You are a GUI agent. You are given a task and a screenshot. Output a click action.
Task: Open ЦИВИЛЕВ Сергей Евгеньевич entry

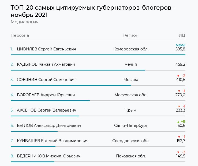46,49
